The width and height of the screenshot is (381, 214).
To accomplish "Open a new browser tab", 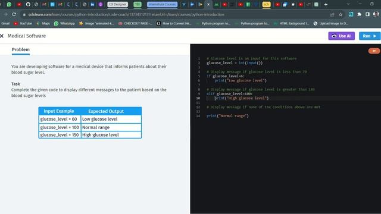I will (326, 4).
